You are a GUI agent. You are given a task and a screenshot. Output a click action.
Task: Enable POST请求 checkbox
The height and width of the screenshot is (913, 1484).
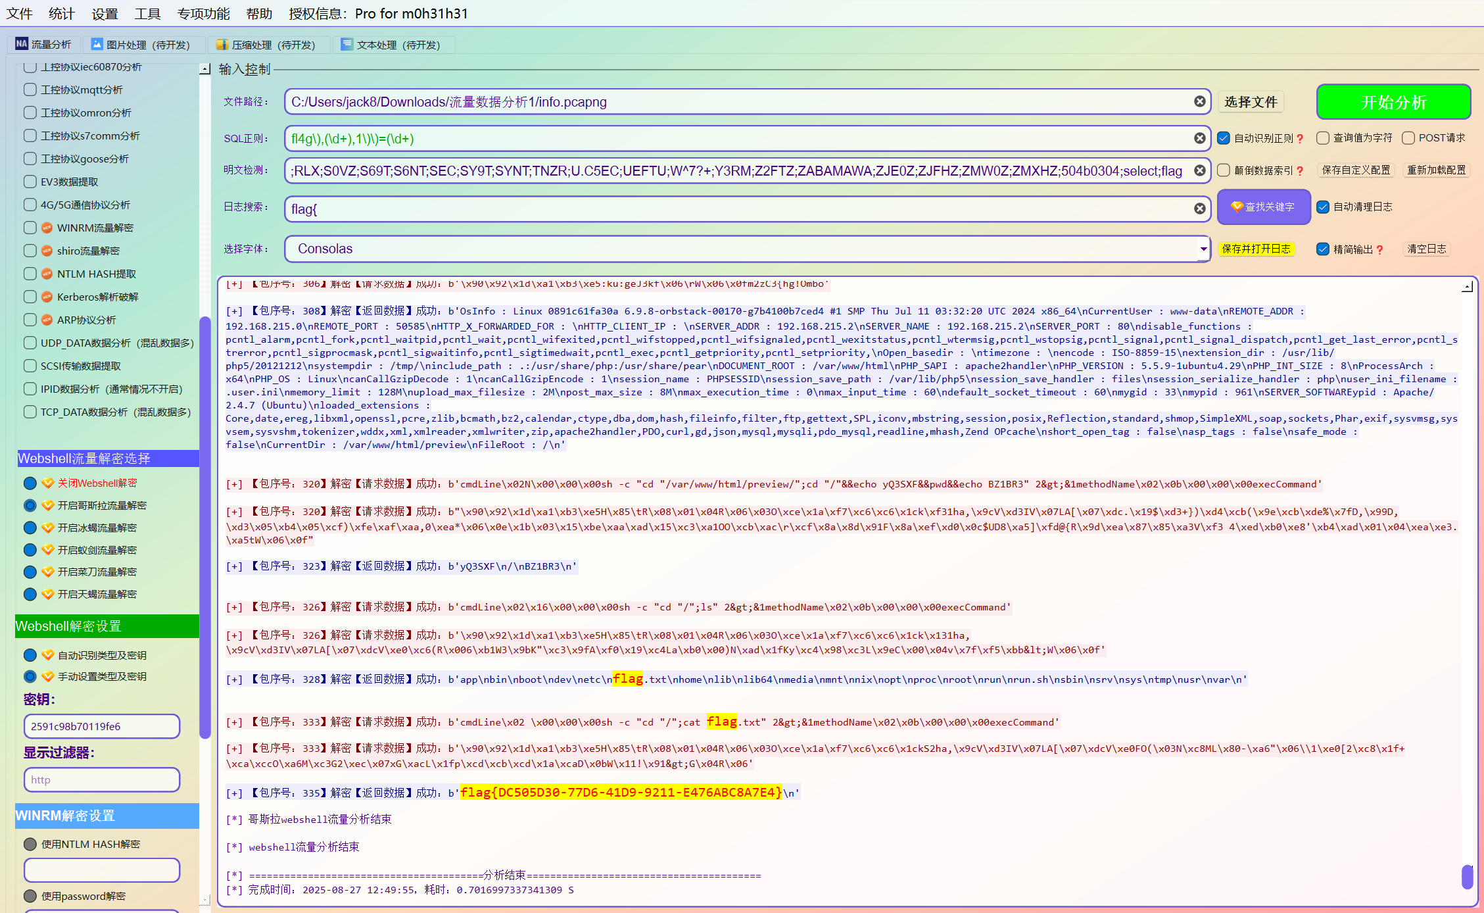tap(1408, 138)
